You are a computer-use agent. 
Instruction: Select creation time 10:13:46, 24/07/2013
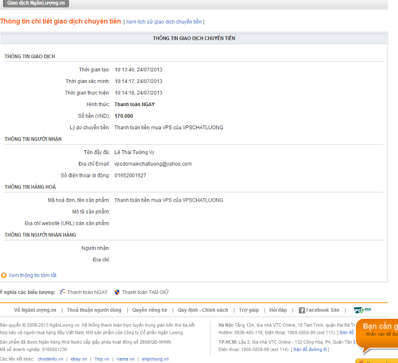click(138, 70)
